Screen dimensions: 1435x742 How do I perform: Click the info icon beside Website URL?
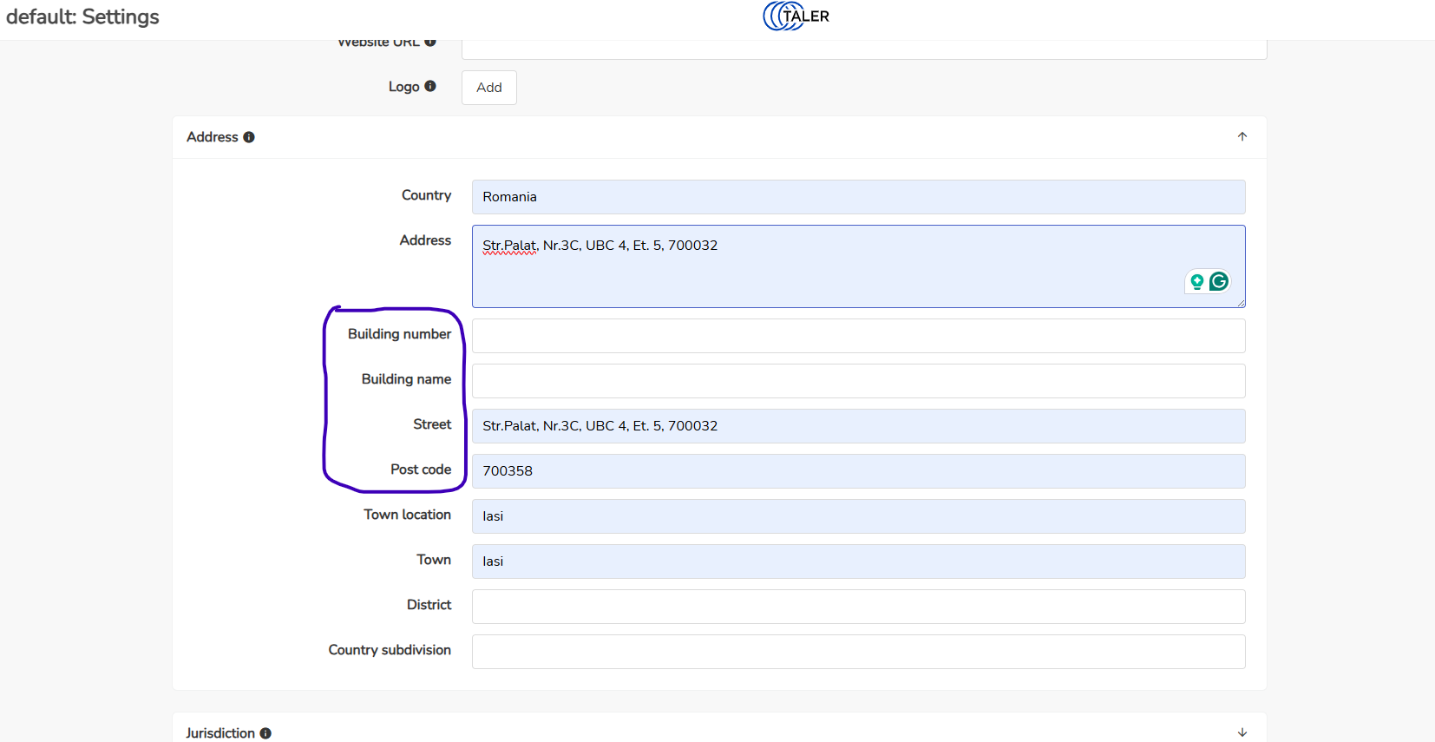(430, 42)
